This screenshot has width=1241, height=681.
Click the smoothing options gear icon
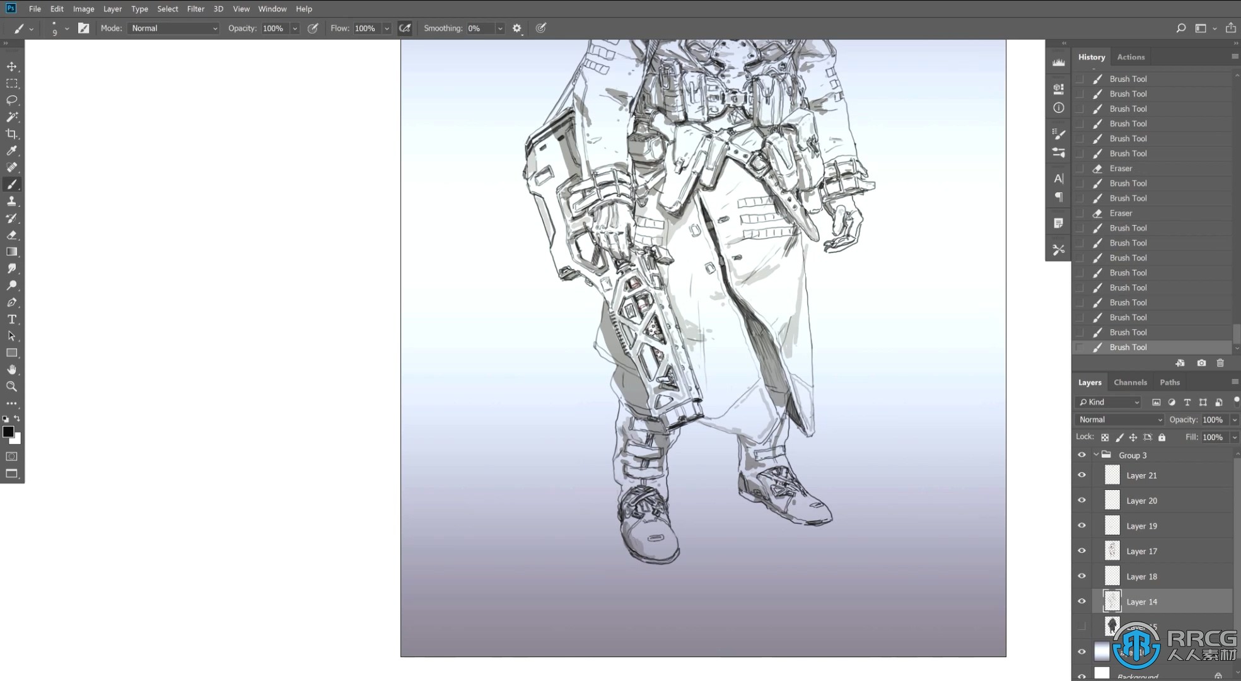[x=517, y=28]
